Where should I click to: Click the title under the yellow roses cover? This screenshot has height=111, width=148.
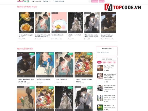(26, 36)
